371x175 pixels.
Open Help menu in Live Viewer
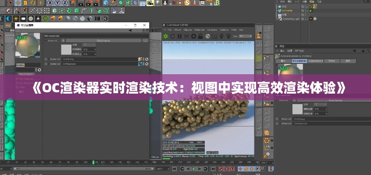(x=234, y=30)
